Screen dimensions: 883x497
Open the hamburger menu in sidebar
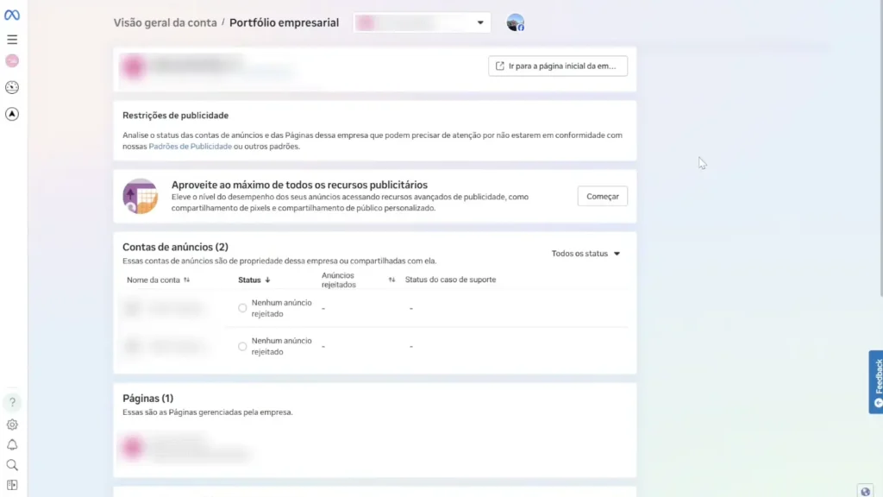pos(12,40)
